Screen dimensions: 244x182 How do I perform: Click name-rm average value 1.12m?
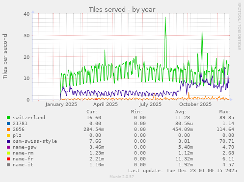[186, 153]
